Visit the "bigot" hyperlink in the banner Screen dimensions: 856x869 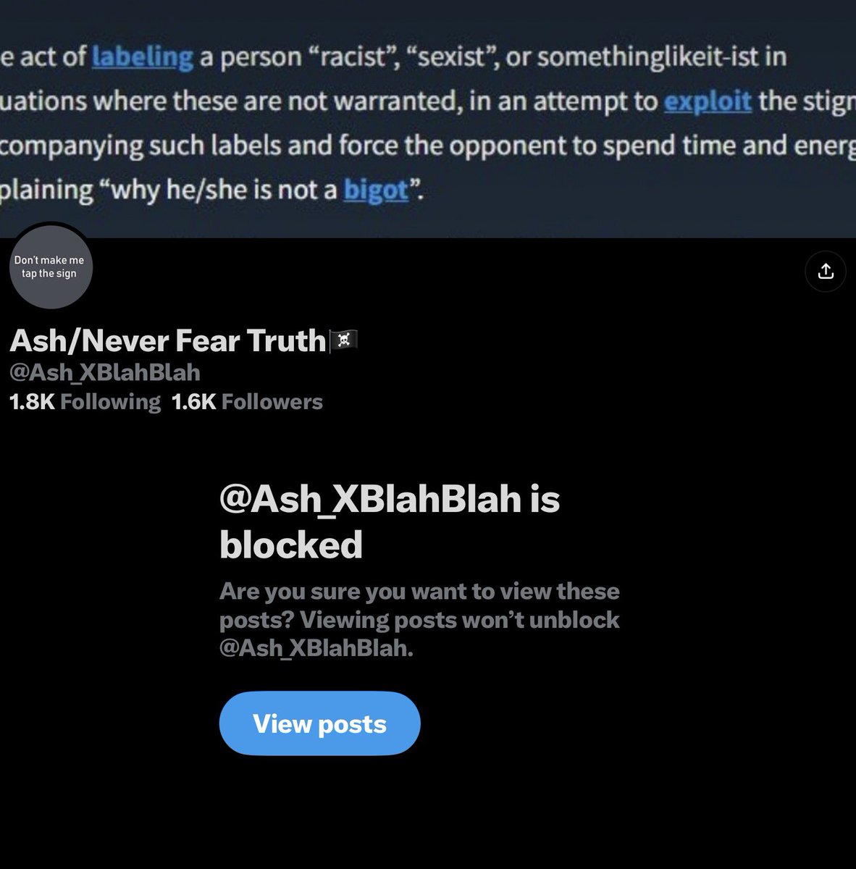[376, 190]
